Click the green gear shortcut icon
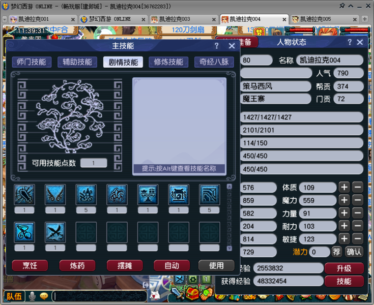The width and height of the screenshot is (374, 305). [193, 279]
